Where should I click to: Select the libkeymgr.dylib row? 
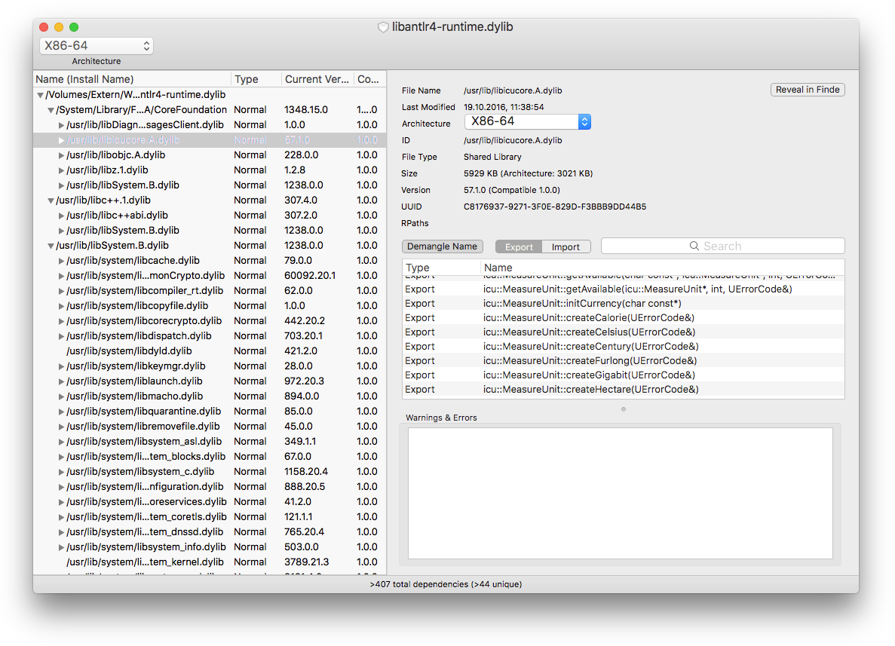point(210,366)
